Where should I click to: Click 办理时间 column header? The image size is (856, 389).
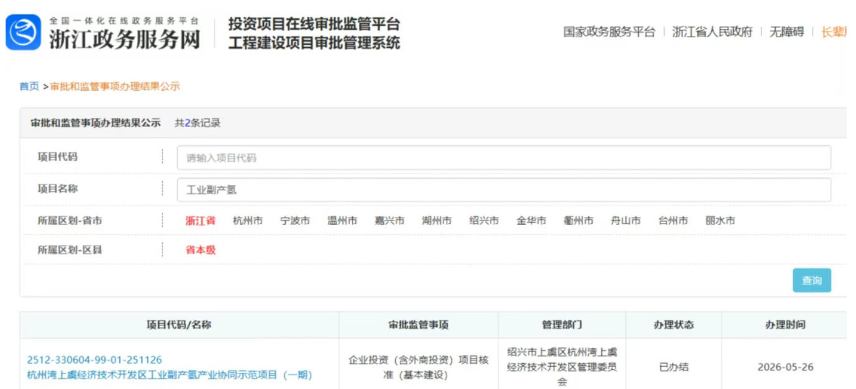point(785,325)
